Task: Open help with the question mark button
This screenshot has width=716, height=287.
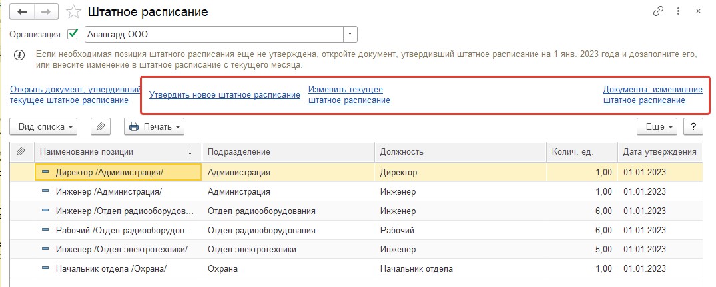Action: click(x=693, y=126)
